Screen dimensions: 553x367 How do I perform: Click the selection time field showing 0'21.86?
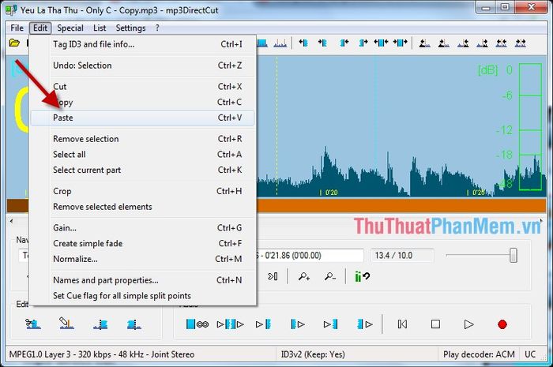[310, 256]
